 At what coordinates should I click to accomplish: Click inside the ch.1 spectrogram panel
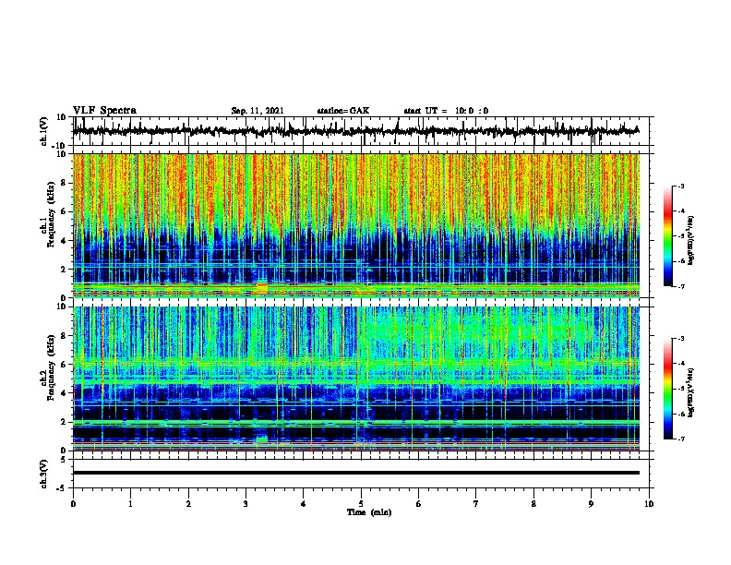355,225
